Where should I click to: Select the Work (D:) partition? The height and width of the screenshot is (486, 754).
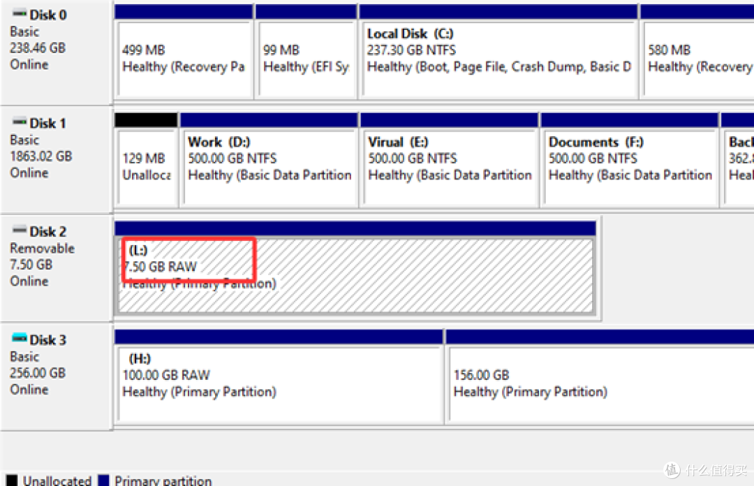pyautogui.click(x=269, y=167)
